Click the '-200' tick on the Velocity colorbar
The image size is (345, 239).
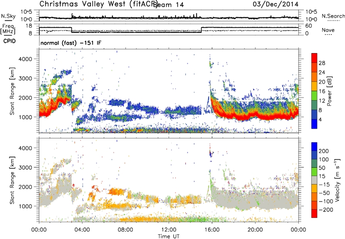pyautogui.click(x=326, y=210)
